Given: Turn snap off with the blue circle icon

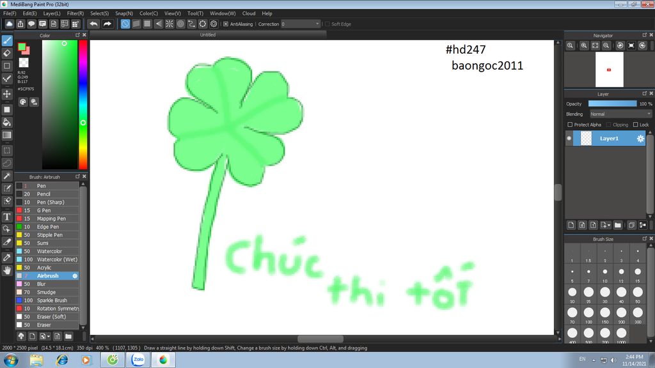Looking at the screenshot, I should click(125, 24).
